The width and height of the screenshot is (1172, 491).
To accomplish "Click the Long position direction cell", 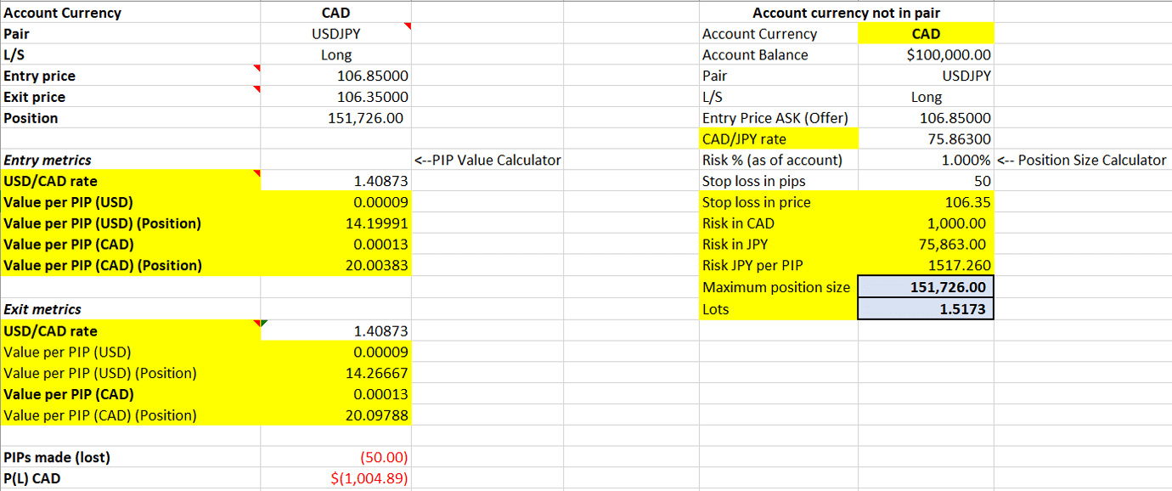I will (x=335, y=54).
